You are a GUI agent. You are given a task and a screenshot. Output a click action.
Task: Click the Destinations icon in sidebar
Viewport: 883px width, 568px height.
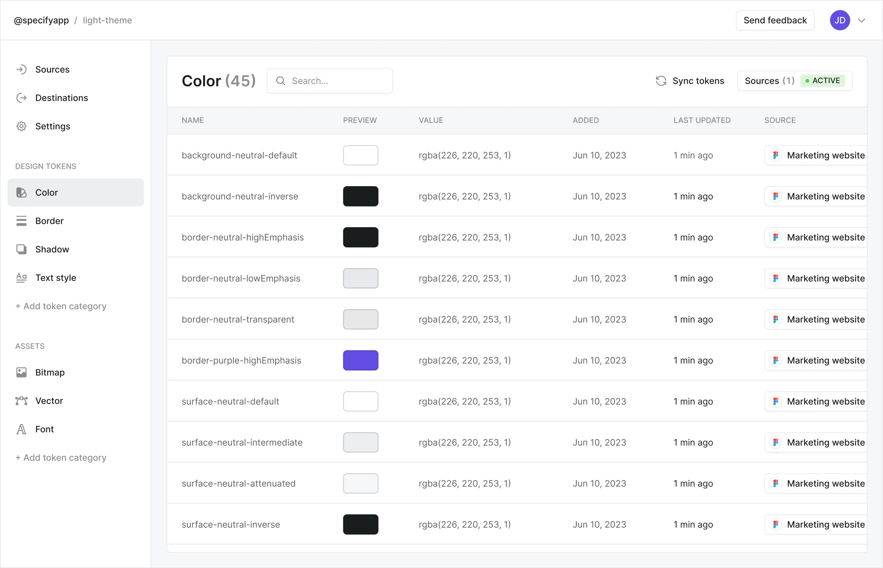click(x=21, y=98)
